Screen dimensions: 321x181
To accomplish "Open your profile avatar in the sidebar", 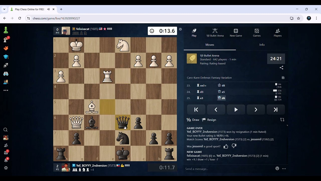I will tap(6, 138).
